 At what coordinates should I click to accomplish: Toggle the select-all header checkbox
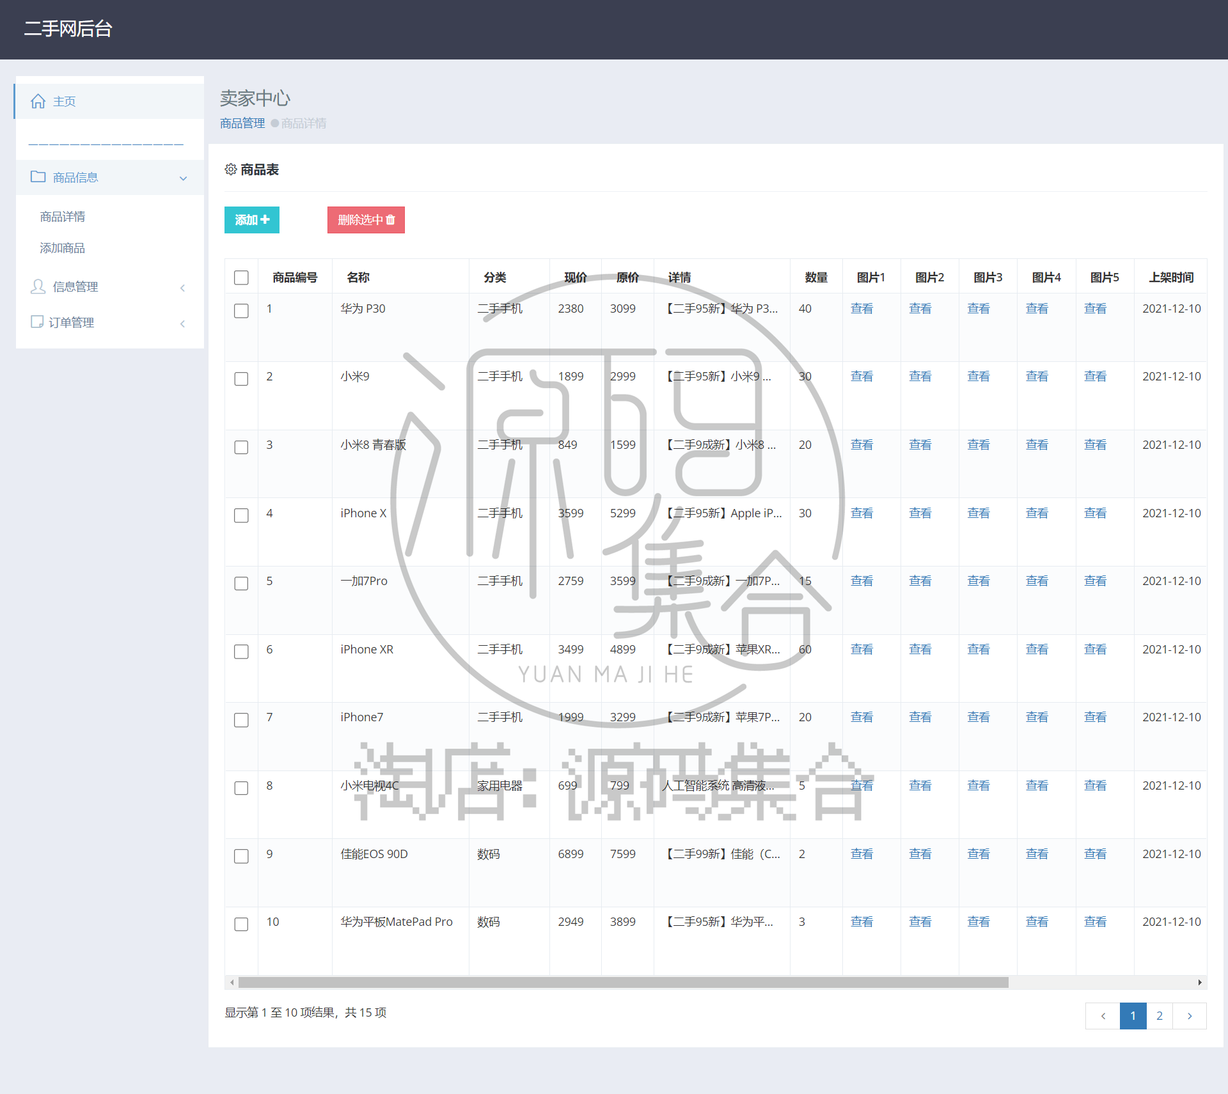click(241, 277)
